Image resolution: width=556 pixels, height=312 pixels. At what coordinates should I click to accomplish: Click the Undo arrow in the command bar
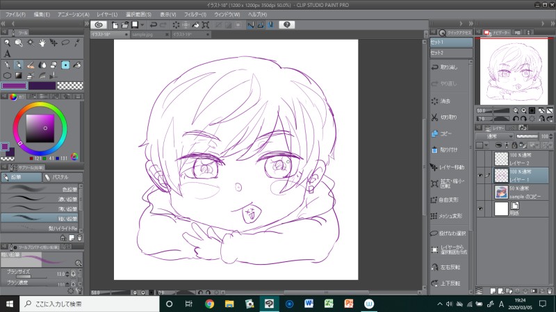click(153, 25)
